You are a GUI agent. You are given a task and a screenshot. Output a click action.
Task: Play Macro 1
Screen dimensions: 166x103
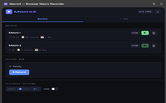click(145, 33)
